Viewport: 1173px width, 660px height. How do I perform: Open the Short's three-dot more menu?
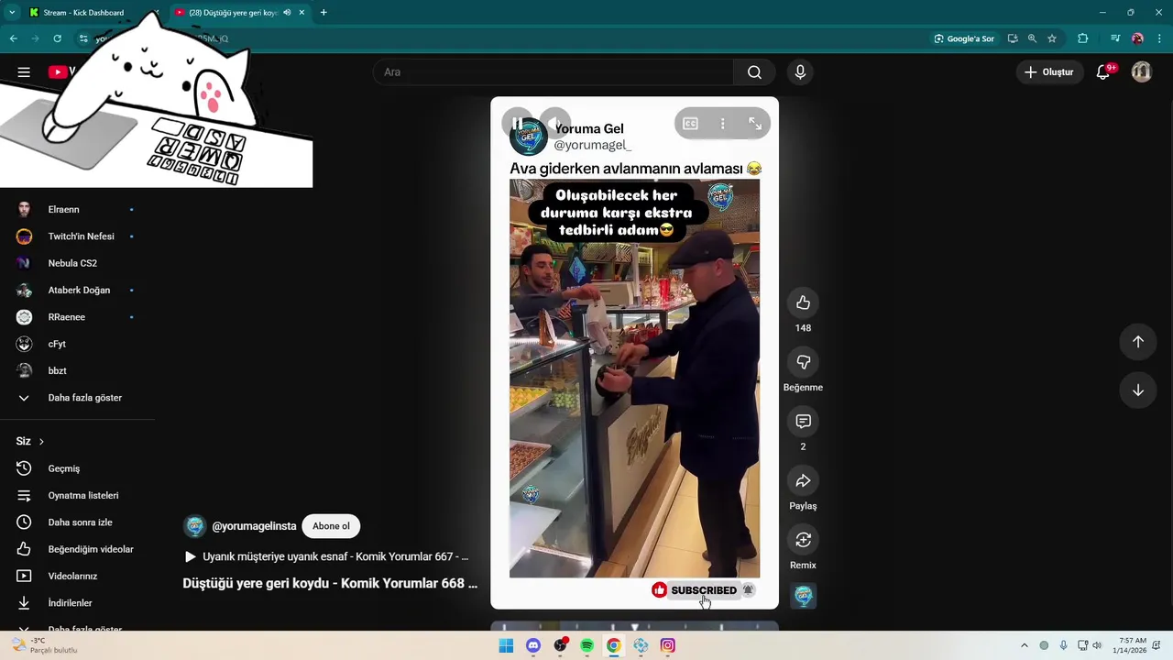pyautogui.click(x=722, y=124)
